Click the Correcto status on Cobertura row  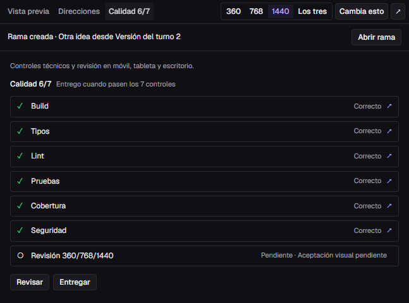[x=367, y=206]
